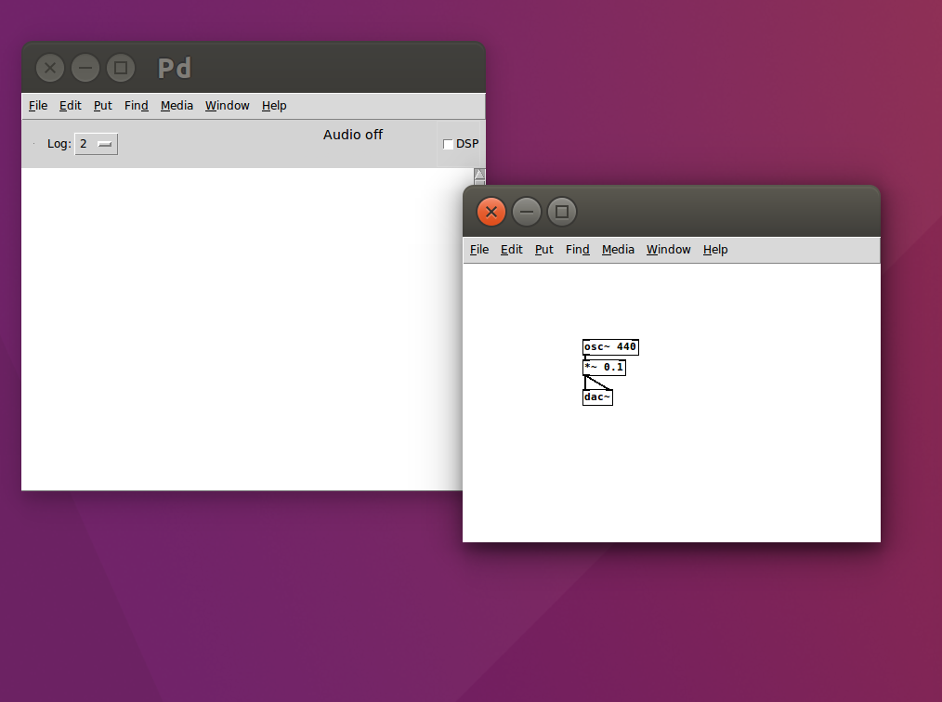
Task: Open File menu in Pd main window
Action: point(38,106)
